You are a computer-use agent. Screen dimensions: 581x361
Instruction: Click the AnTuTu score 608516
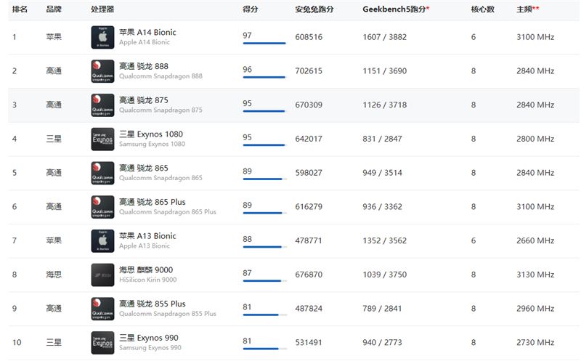click(x=309, y=37)
